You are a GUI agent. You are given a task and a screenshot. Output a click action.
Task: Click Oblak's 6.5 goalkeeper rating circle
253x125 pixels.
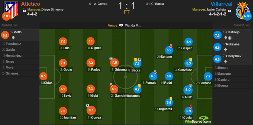tap(43, 76)
